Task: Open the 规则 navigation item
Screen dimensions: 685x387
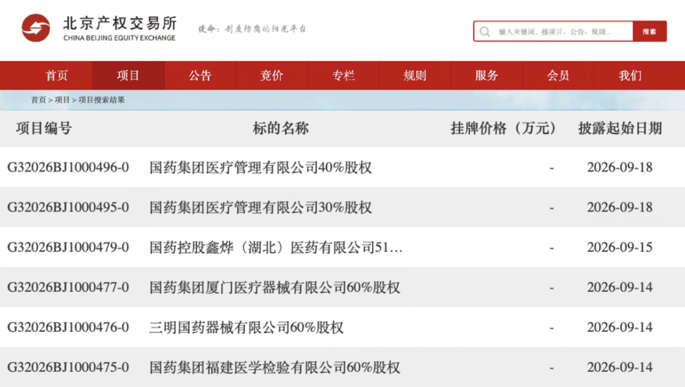Action: (x=415, y=76)
